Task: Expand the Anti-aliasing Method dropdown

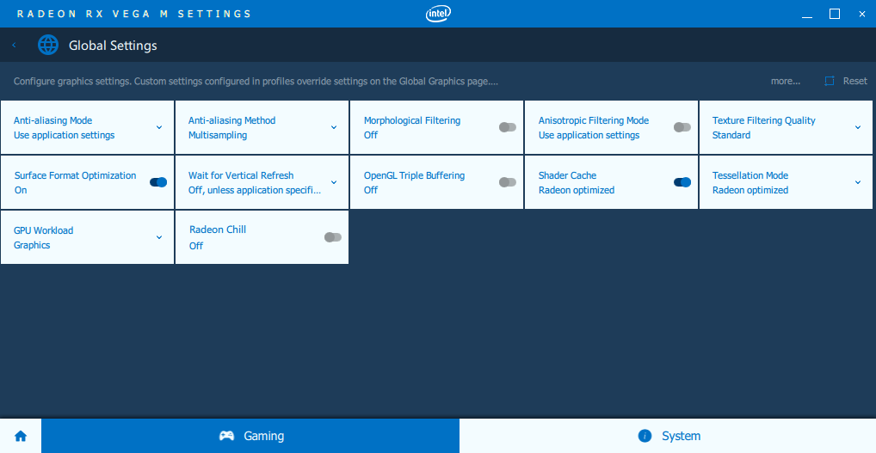Action: tap(334, 127)
